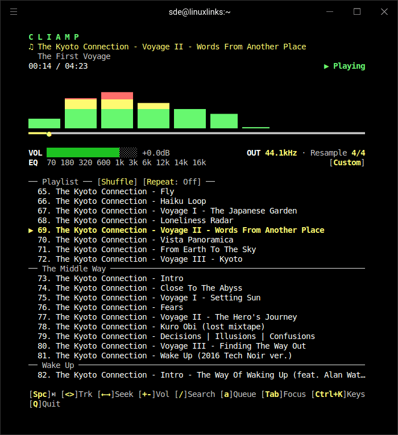Click the OUT 44.1kHz output rate

click(x=272, y=153)
